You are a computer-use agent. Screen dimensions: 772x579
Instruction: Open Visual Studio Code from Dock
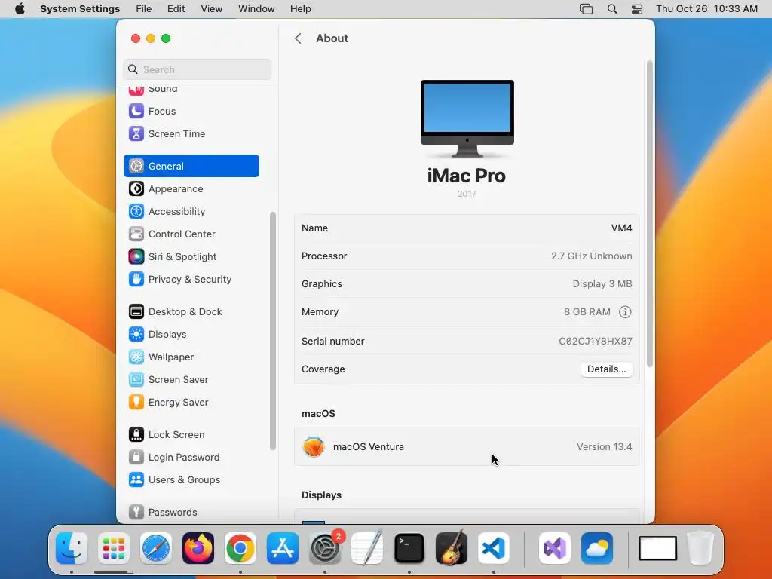click(x=494, y=549)
